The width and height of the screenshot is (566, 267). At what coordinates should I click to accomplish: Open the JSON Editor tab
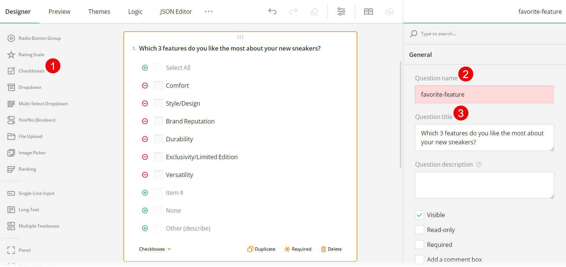[176, 12]
